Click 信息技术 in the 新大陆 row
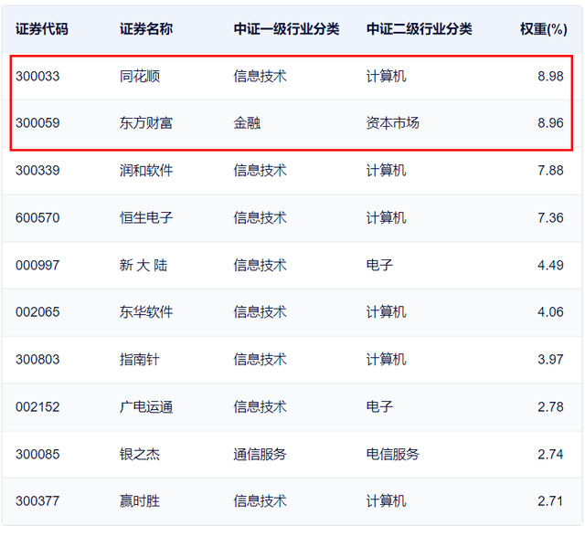585x536 pixels. [260, 266]
